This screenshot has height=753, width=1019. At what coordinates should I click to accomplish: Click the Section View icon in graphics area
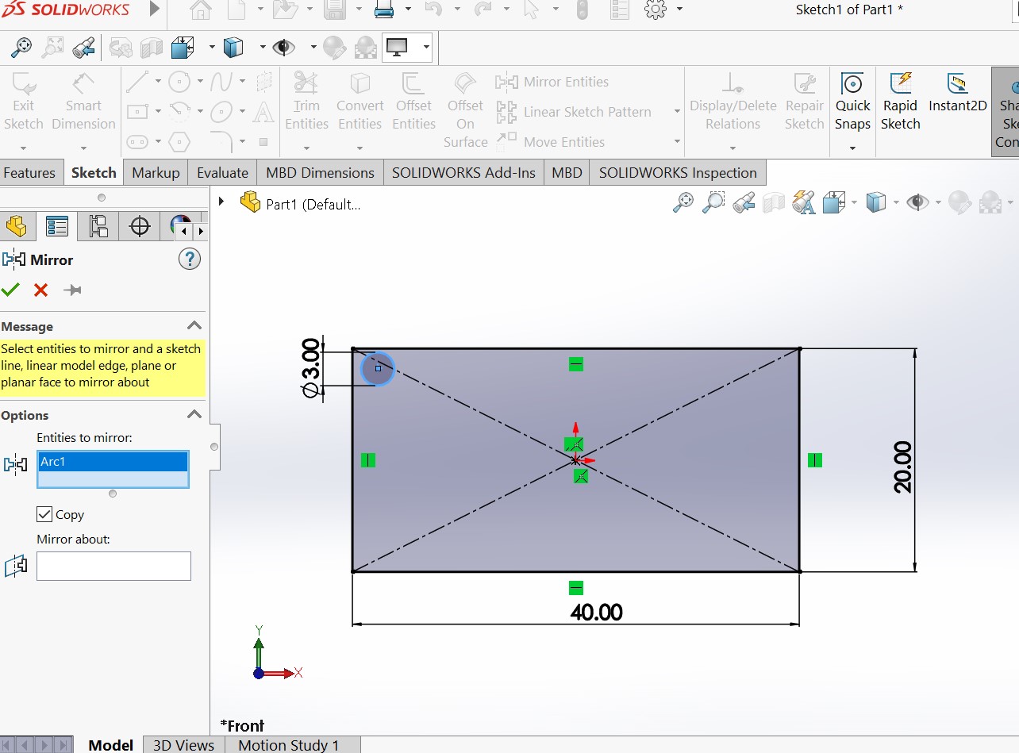pyautogui.click(x=773, y=203)
